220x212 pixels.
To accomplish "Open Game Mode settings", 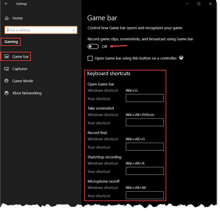I will click(x=23, y=81).
